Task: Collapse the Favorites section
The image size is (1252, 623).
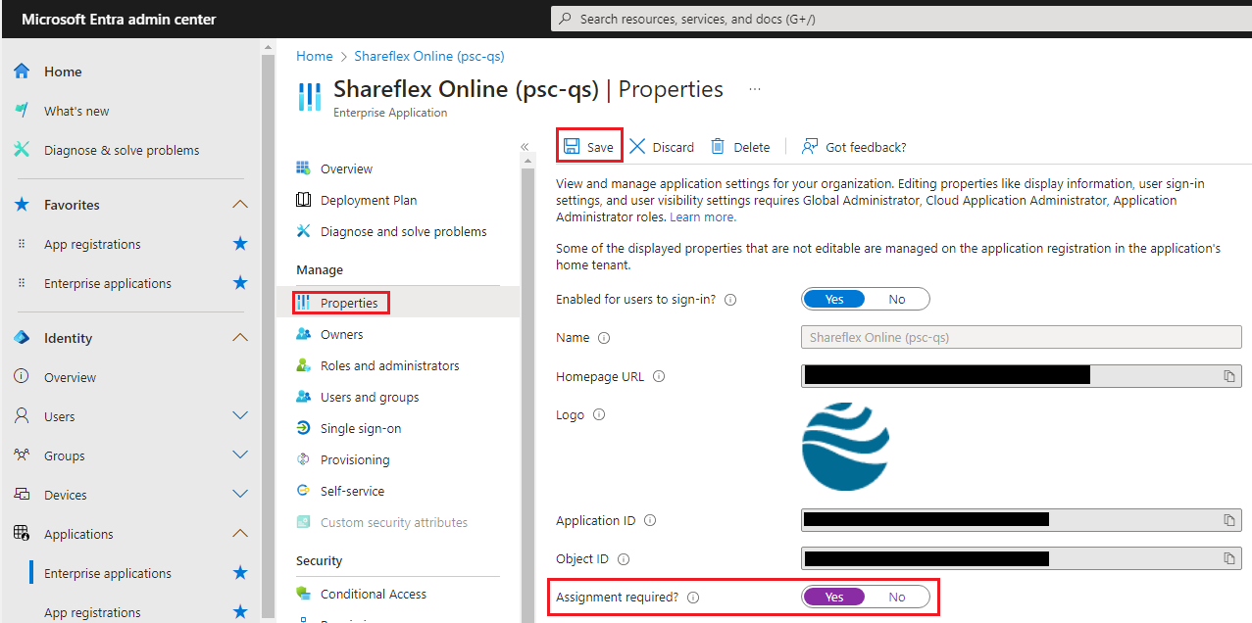Action: pyautogui.click(x=240, y=205)
